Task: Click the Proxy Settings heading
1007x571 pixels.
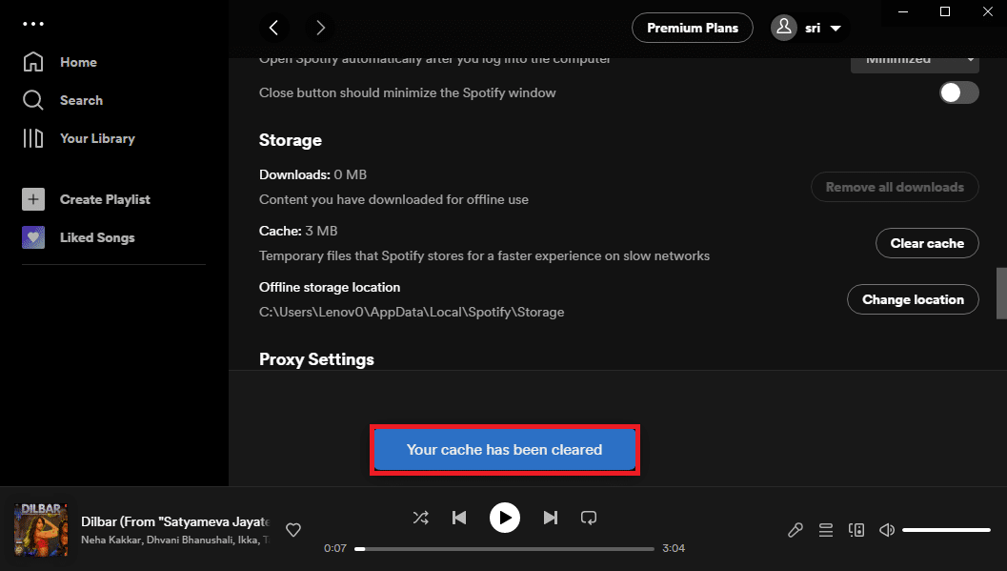Action: (316, 359)
